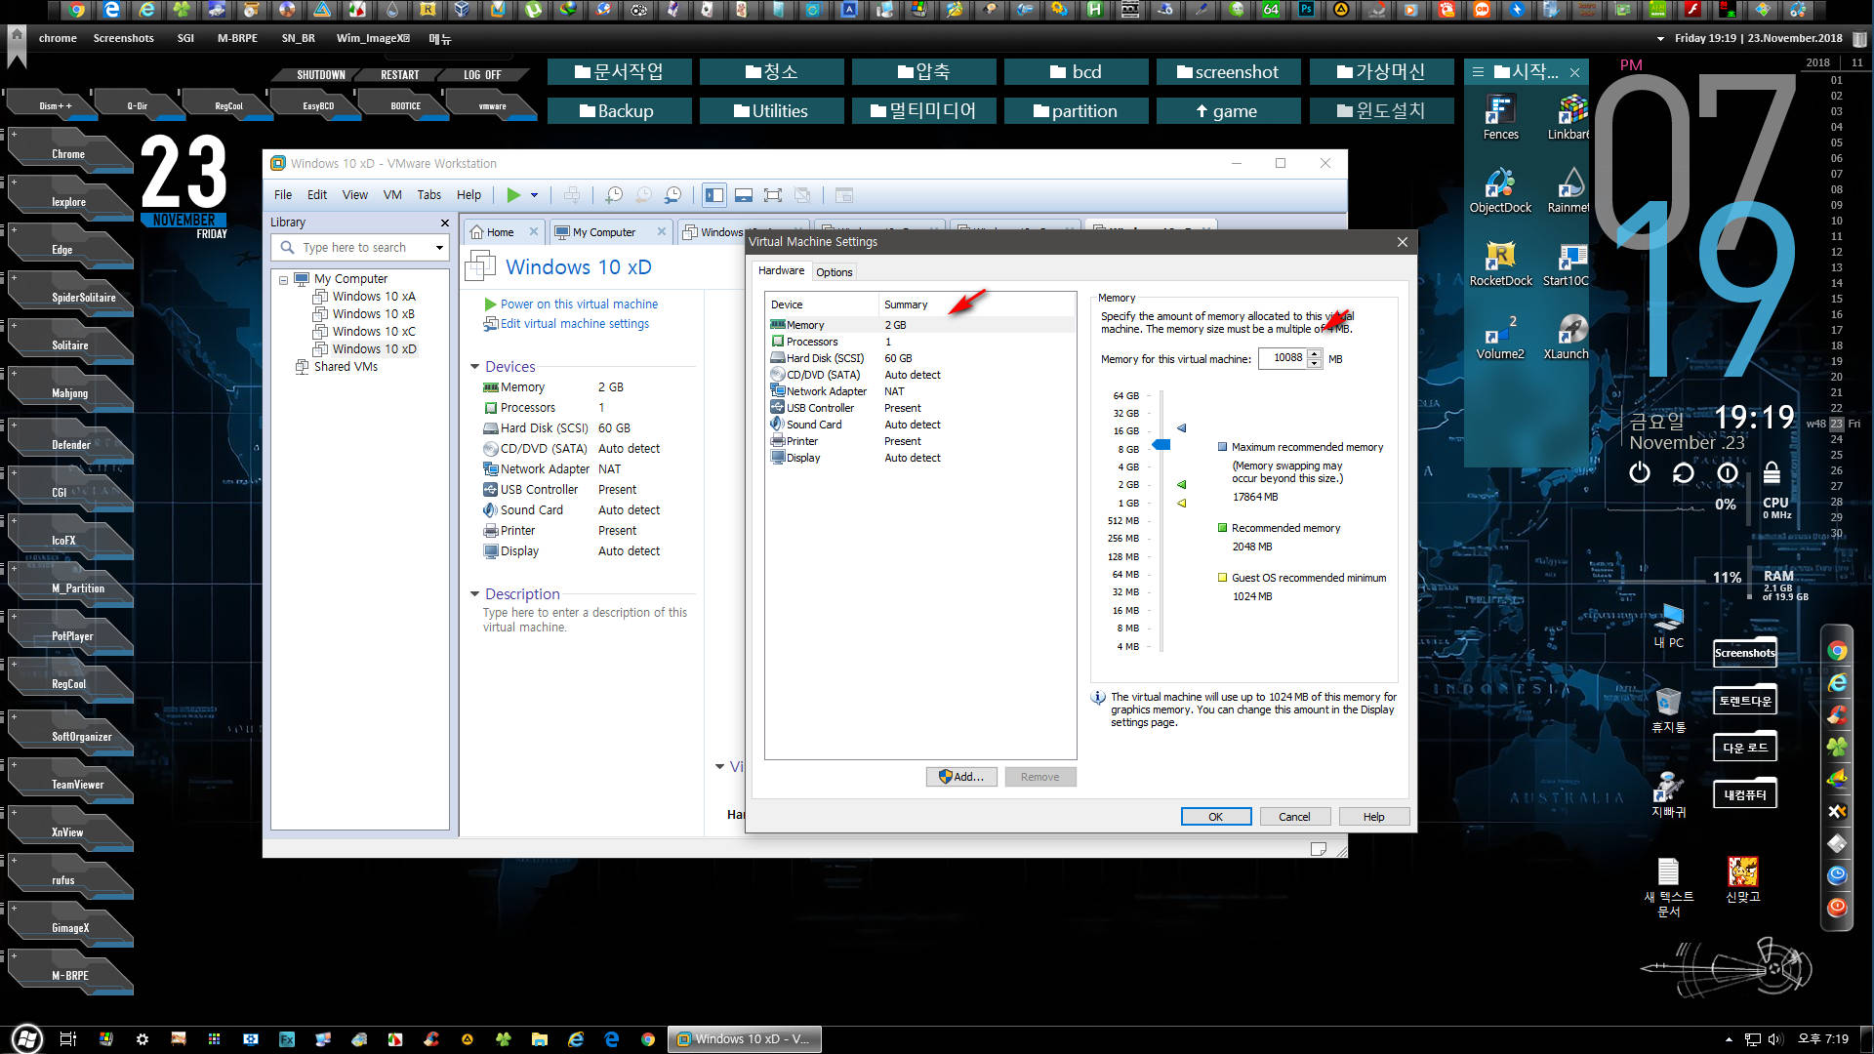1874x1054 pixels.
Task: Open the Backup folder button
Action: pos(619,111)
